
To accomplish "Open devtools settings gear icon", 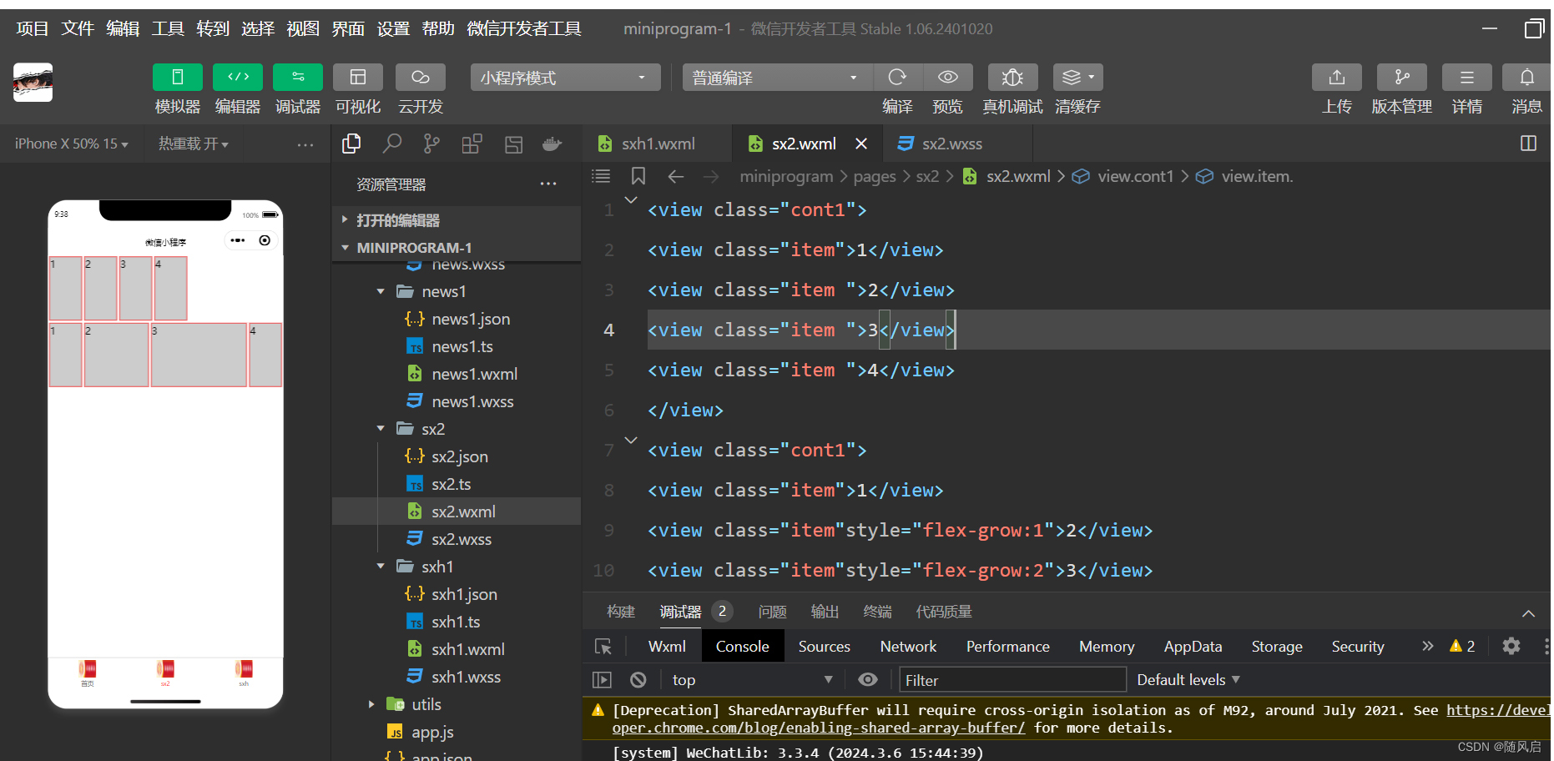I will tap(1511, 646).
